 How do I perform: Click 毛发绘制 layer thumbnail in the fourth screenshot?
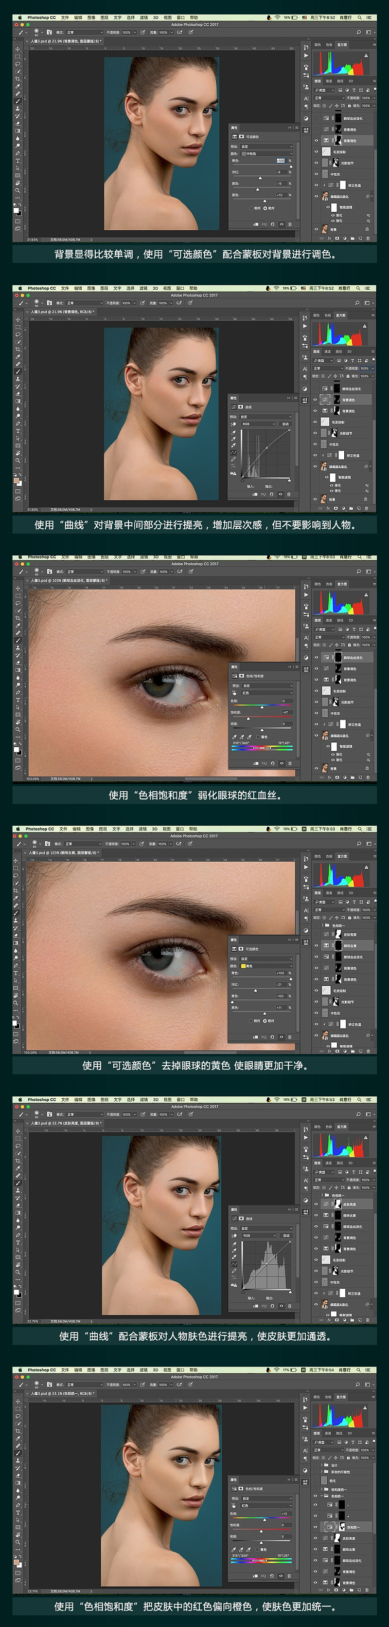pos(326,990)
